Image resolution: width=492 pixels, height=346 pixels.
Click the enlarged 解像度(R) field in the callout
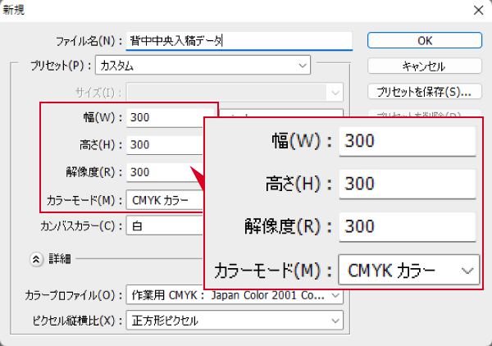point(408,225)
